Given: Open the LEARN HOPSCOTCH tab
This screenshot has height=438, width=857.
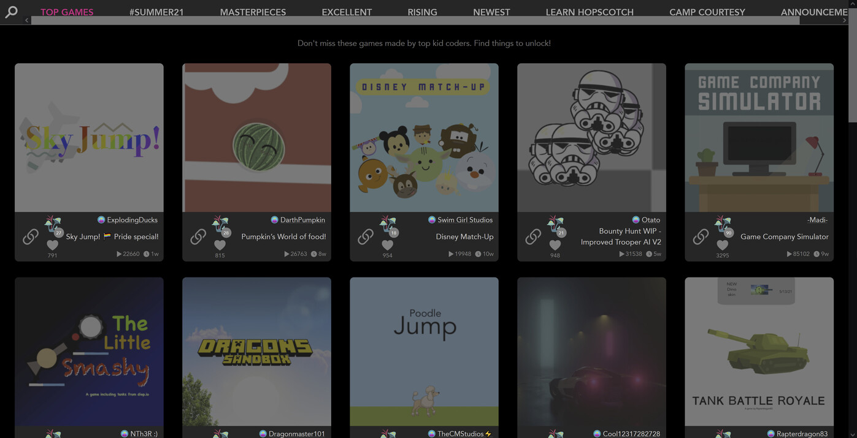Looking at the screenshot, I should pyautogui.click(x=590, y=12).
